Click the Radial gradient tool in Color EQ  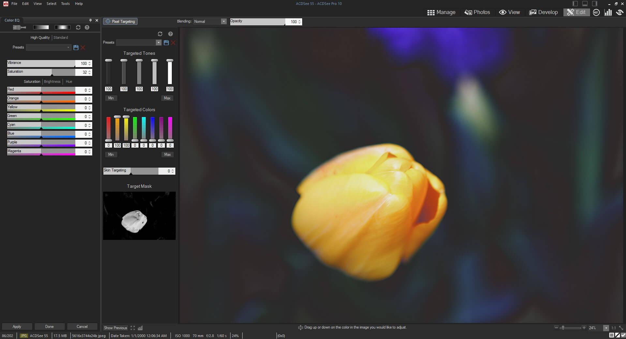[63, 27]
